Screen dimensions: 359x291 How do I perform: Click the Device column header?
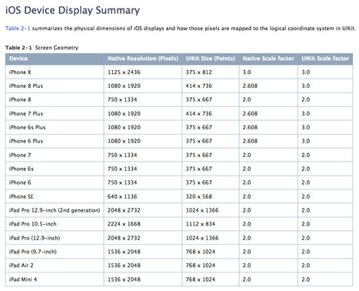(x=55, y=59)
